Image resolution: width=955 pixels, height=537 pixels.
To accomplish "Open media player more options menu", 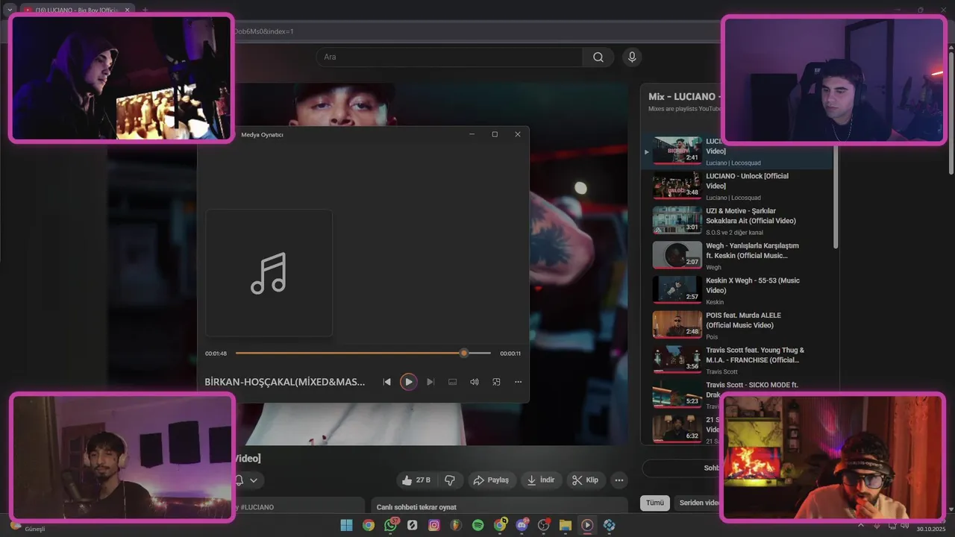I will 518,382.
